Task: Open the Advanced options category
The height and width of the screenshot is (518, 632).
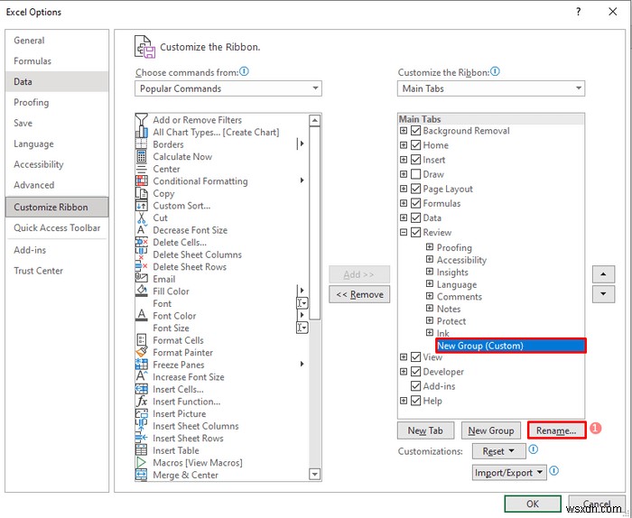Action: coord(57,185)
